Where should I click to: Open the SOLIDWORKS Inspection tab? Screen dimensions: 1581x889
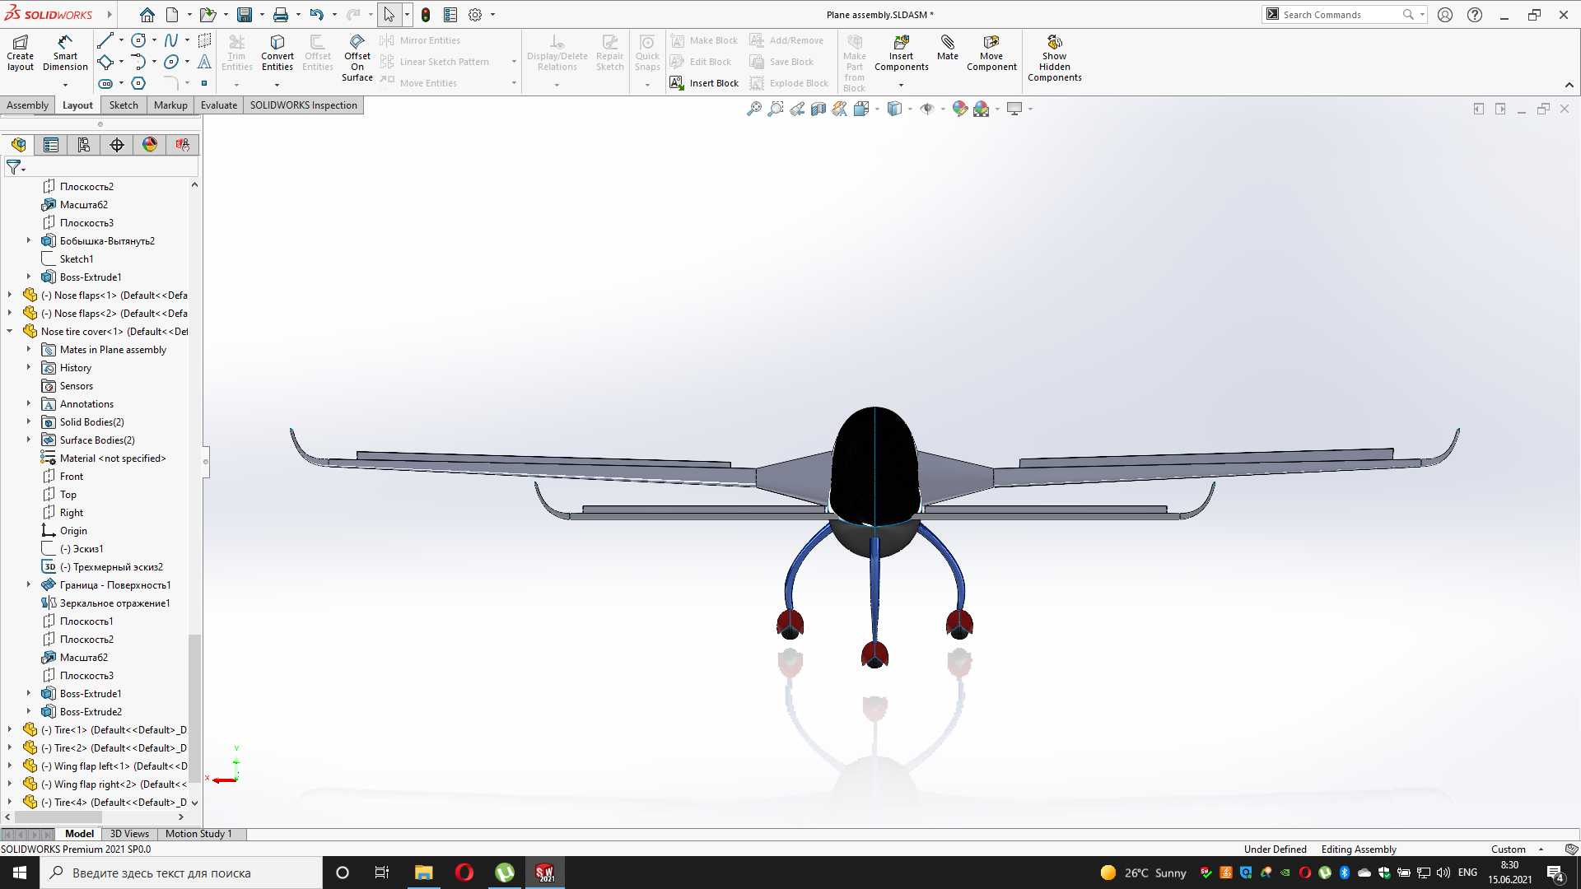303,105
